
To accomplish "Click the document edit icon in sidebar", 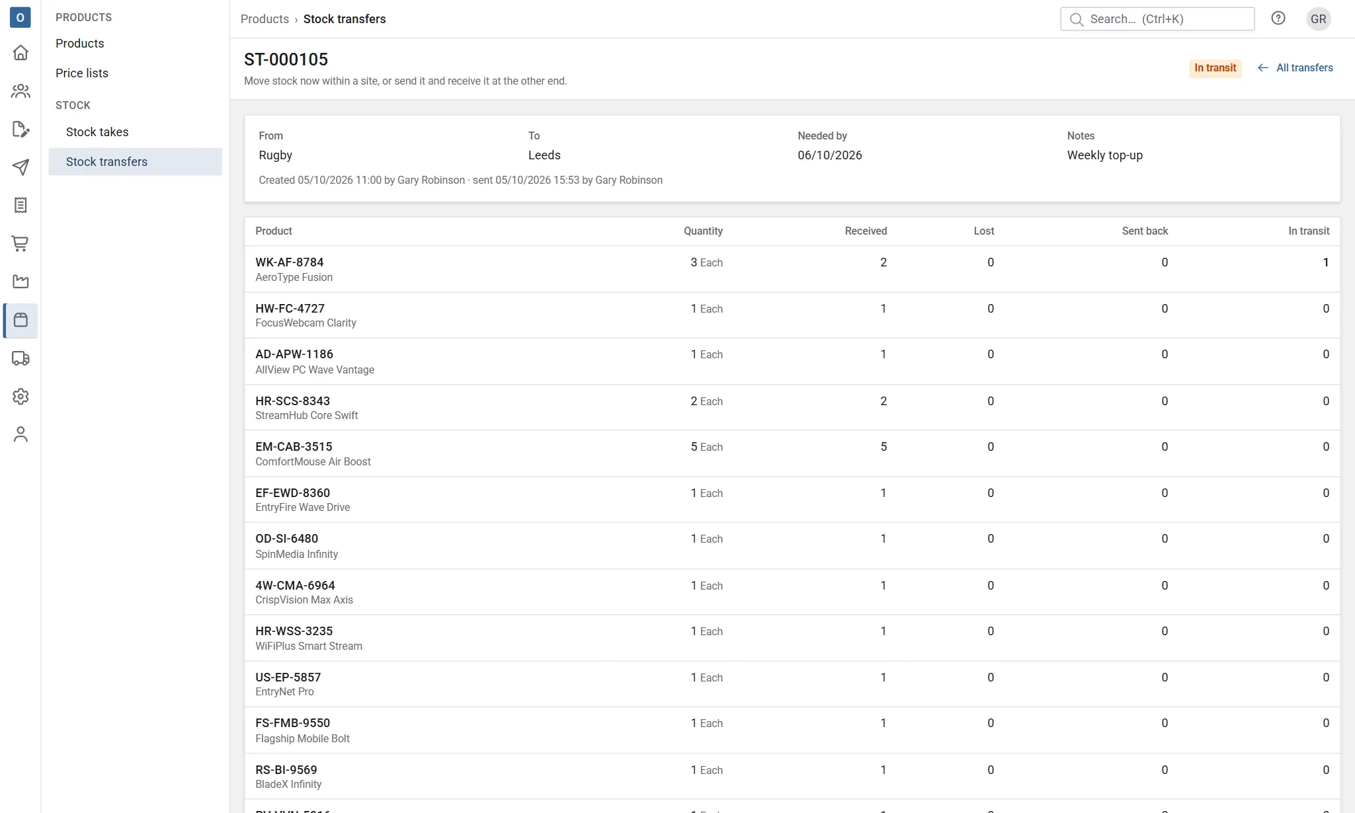I will (x=21, y=130).
